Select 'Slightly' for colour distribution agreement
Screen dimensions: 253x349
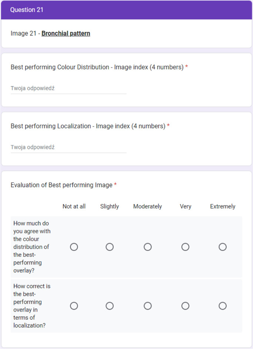[110, 247]
